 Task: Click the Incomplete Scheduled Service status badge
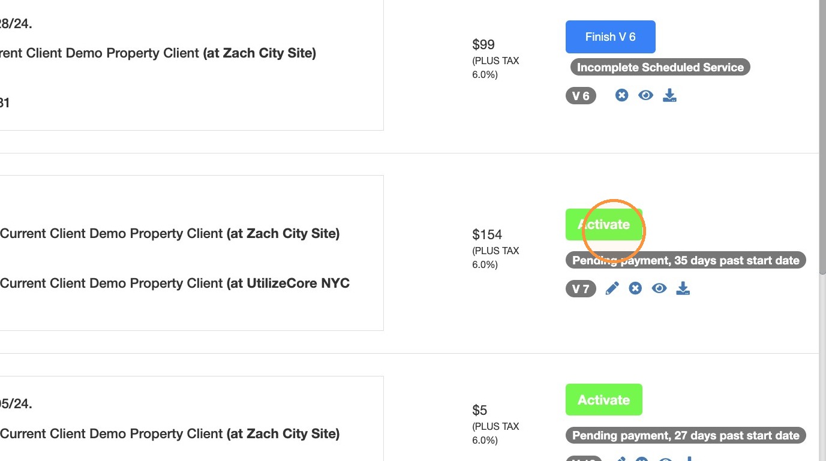[x=660, y=67]
